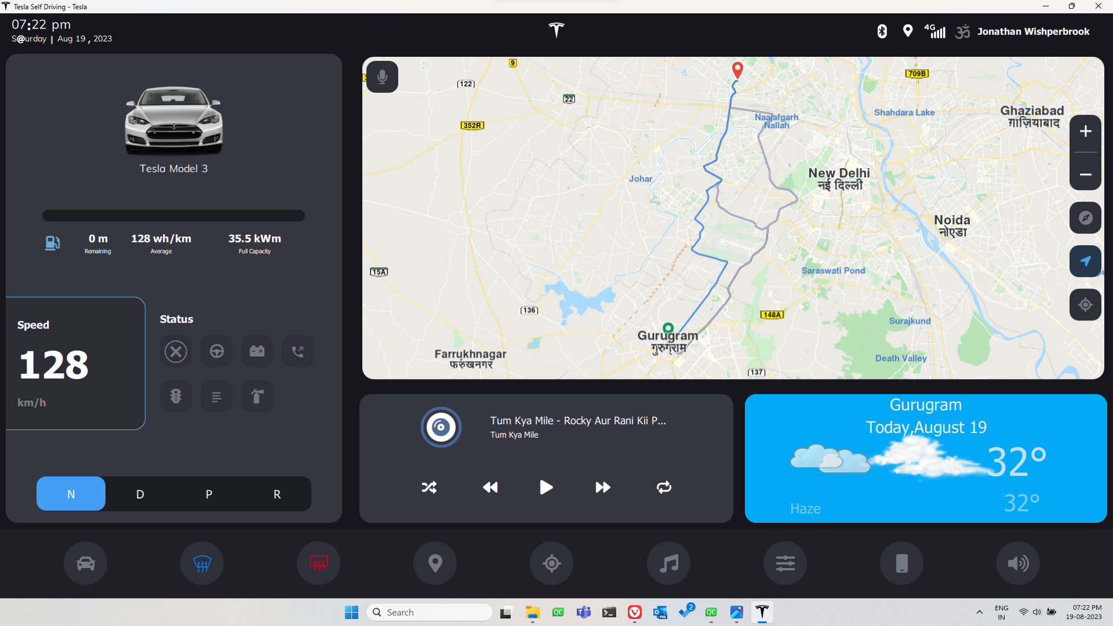Select the settings/equalizer icon
The image size is (1113, 626).
point(784,563)
